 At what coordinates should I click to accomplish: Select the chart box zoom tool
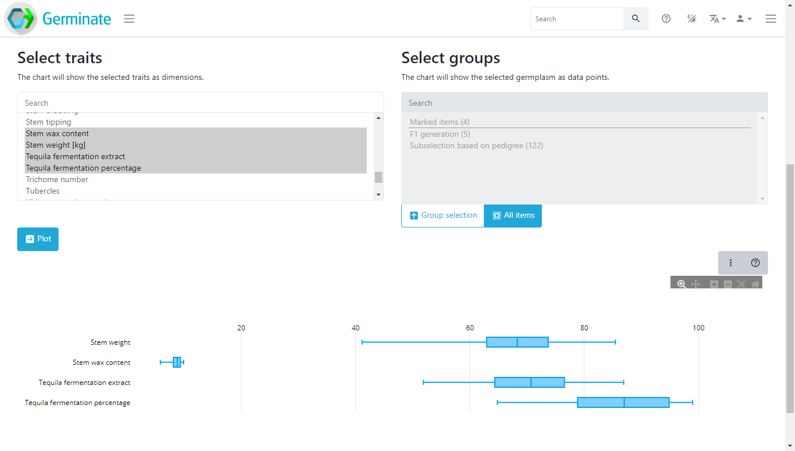(681, 284)
